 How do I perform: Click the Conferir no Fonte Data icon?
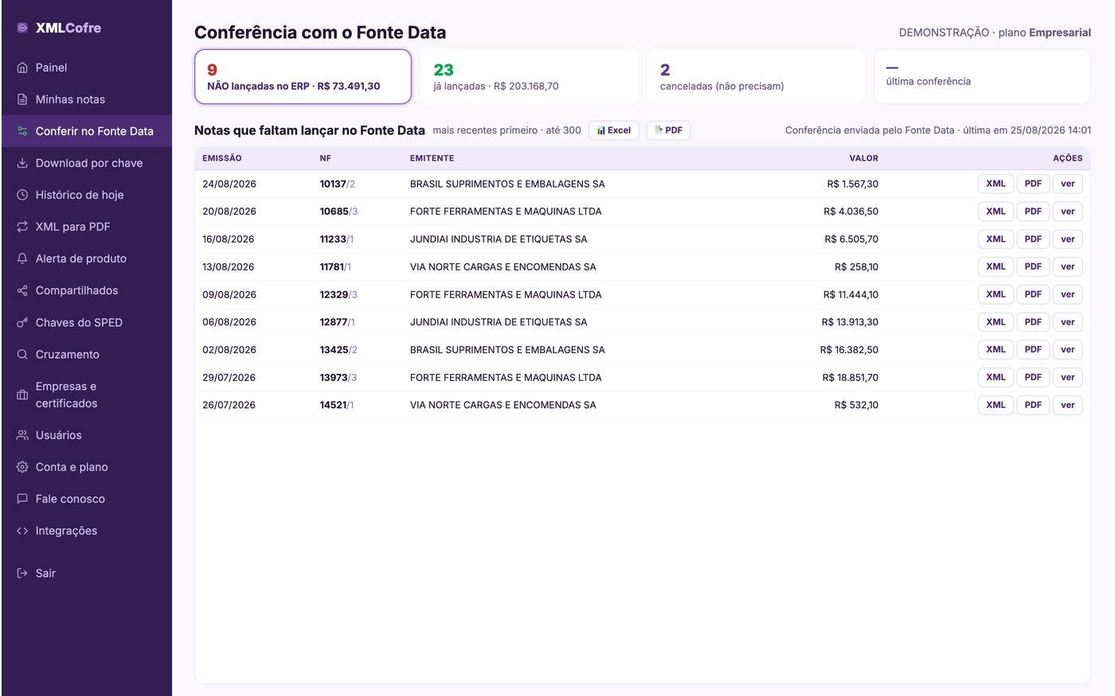(x=22, y=131)
